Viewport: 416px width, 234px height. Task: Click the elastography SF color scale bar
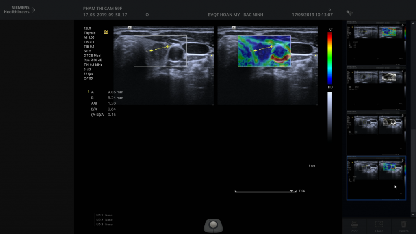click(x=330, y=58)
